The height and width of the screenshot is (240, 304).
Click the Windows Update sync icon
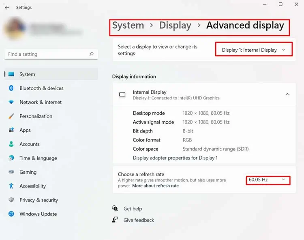click(11, 214)
